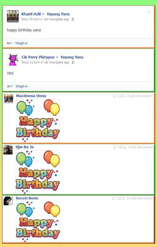
Task: Open Khairil Azlil's profile picture
Action: [13, 16]
